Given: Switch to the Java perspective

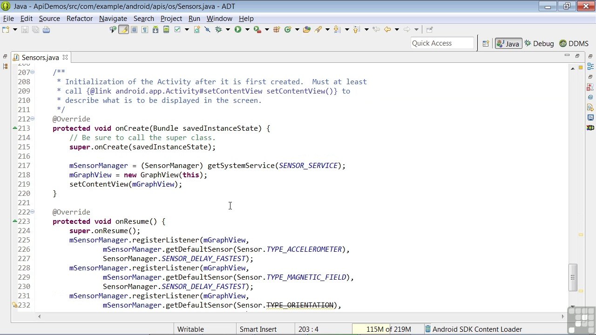Looking at the screenshot, I should tap(508, 43).
